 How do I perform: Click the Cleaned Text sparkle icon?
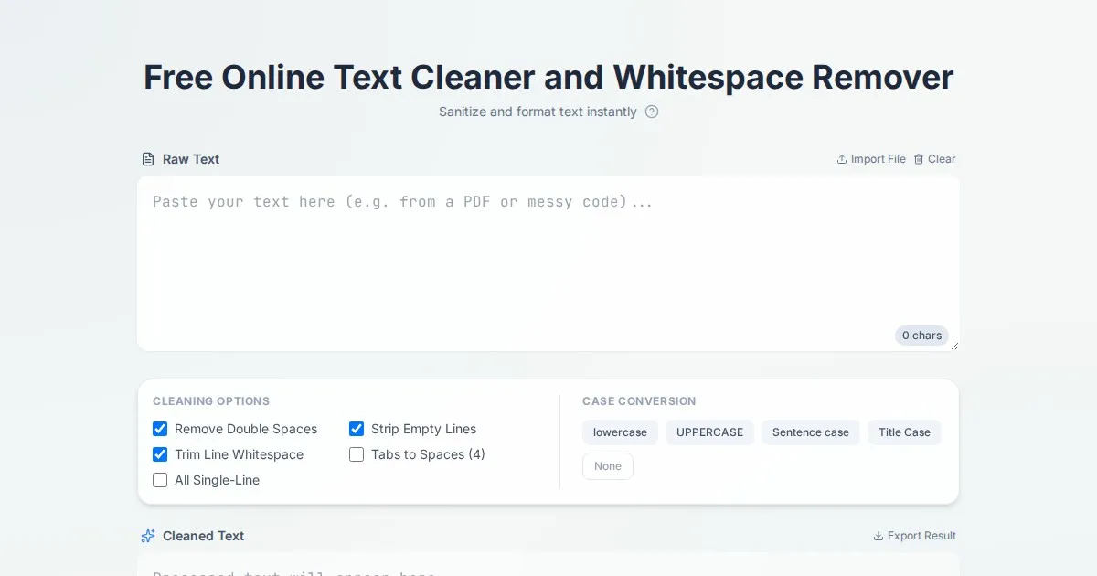(x=148, y=536)
